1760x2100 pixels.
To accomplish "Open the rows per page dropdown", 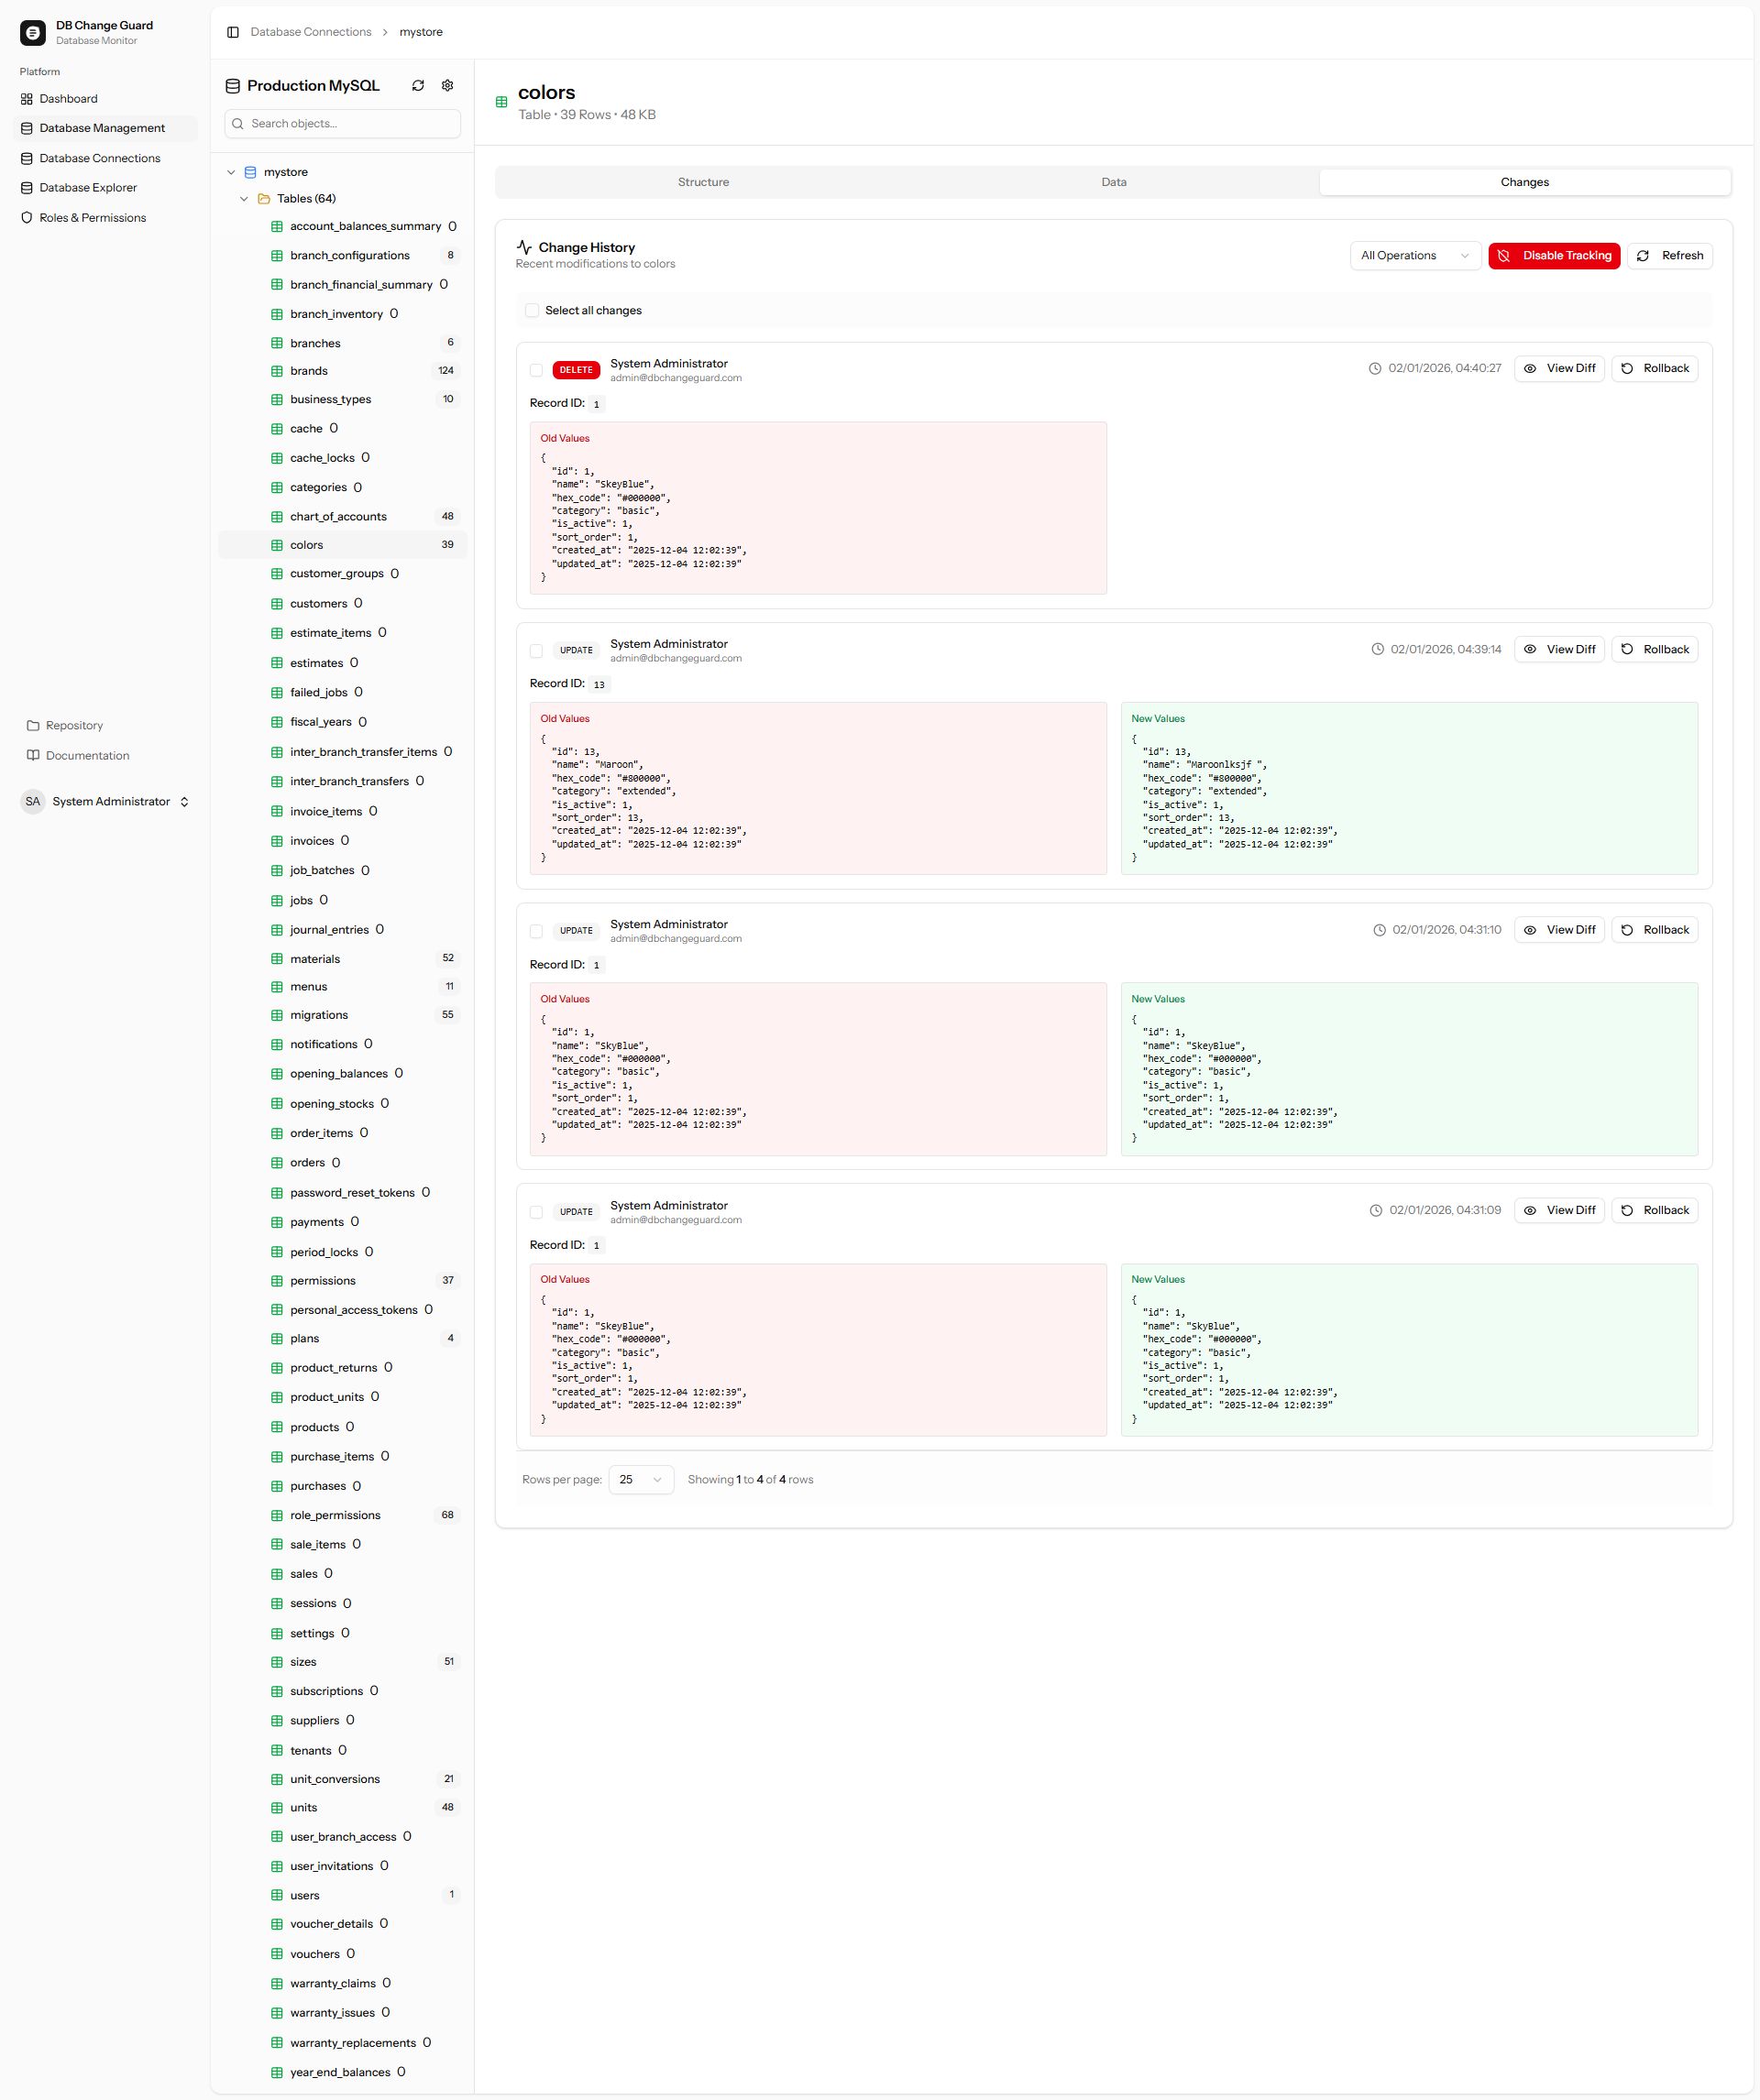I will pos(641,1480).
